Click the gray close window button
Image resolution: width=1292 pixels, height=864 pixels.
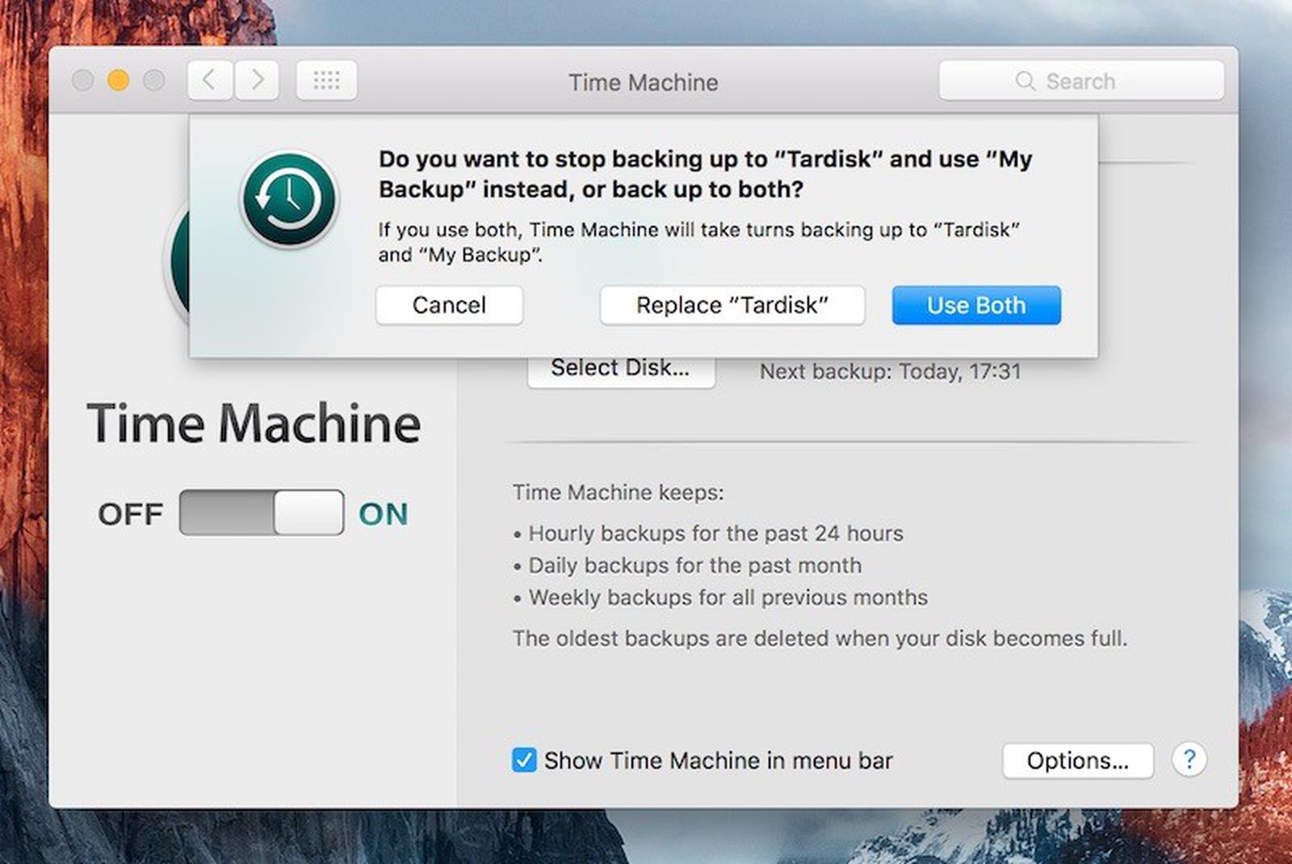point(82,81)
